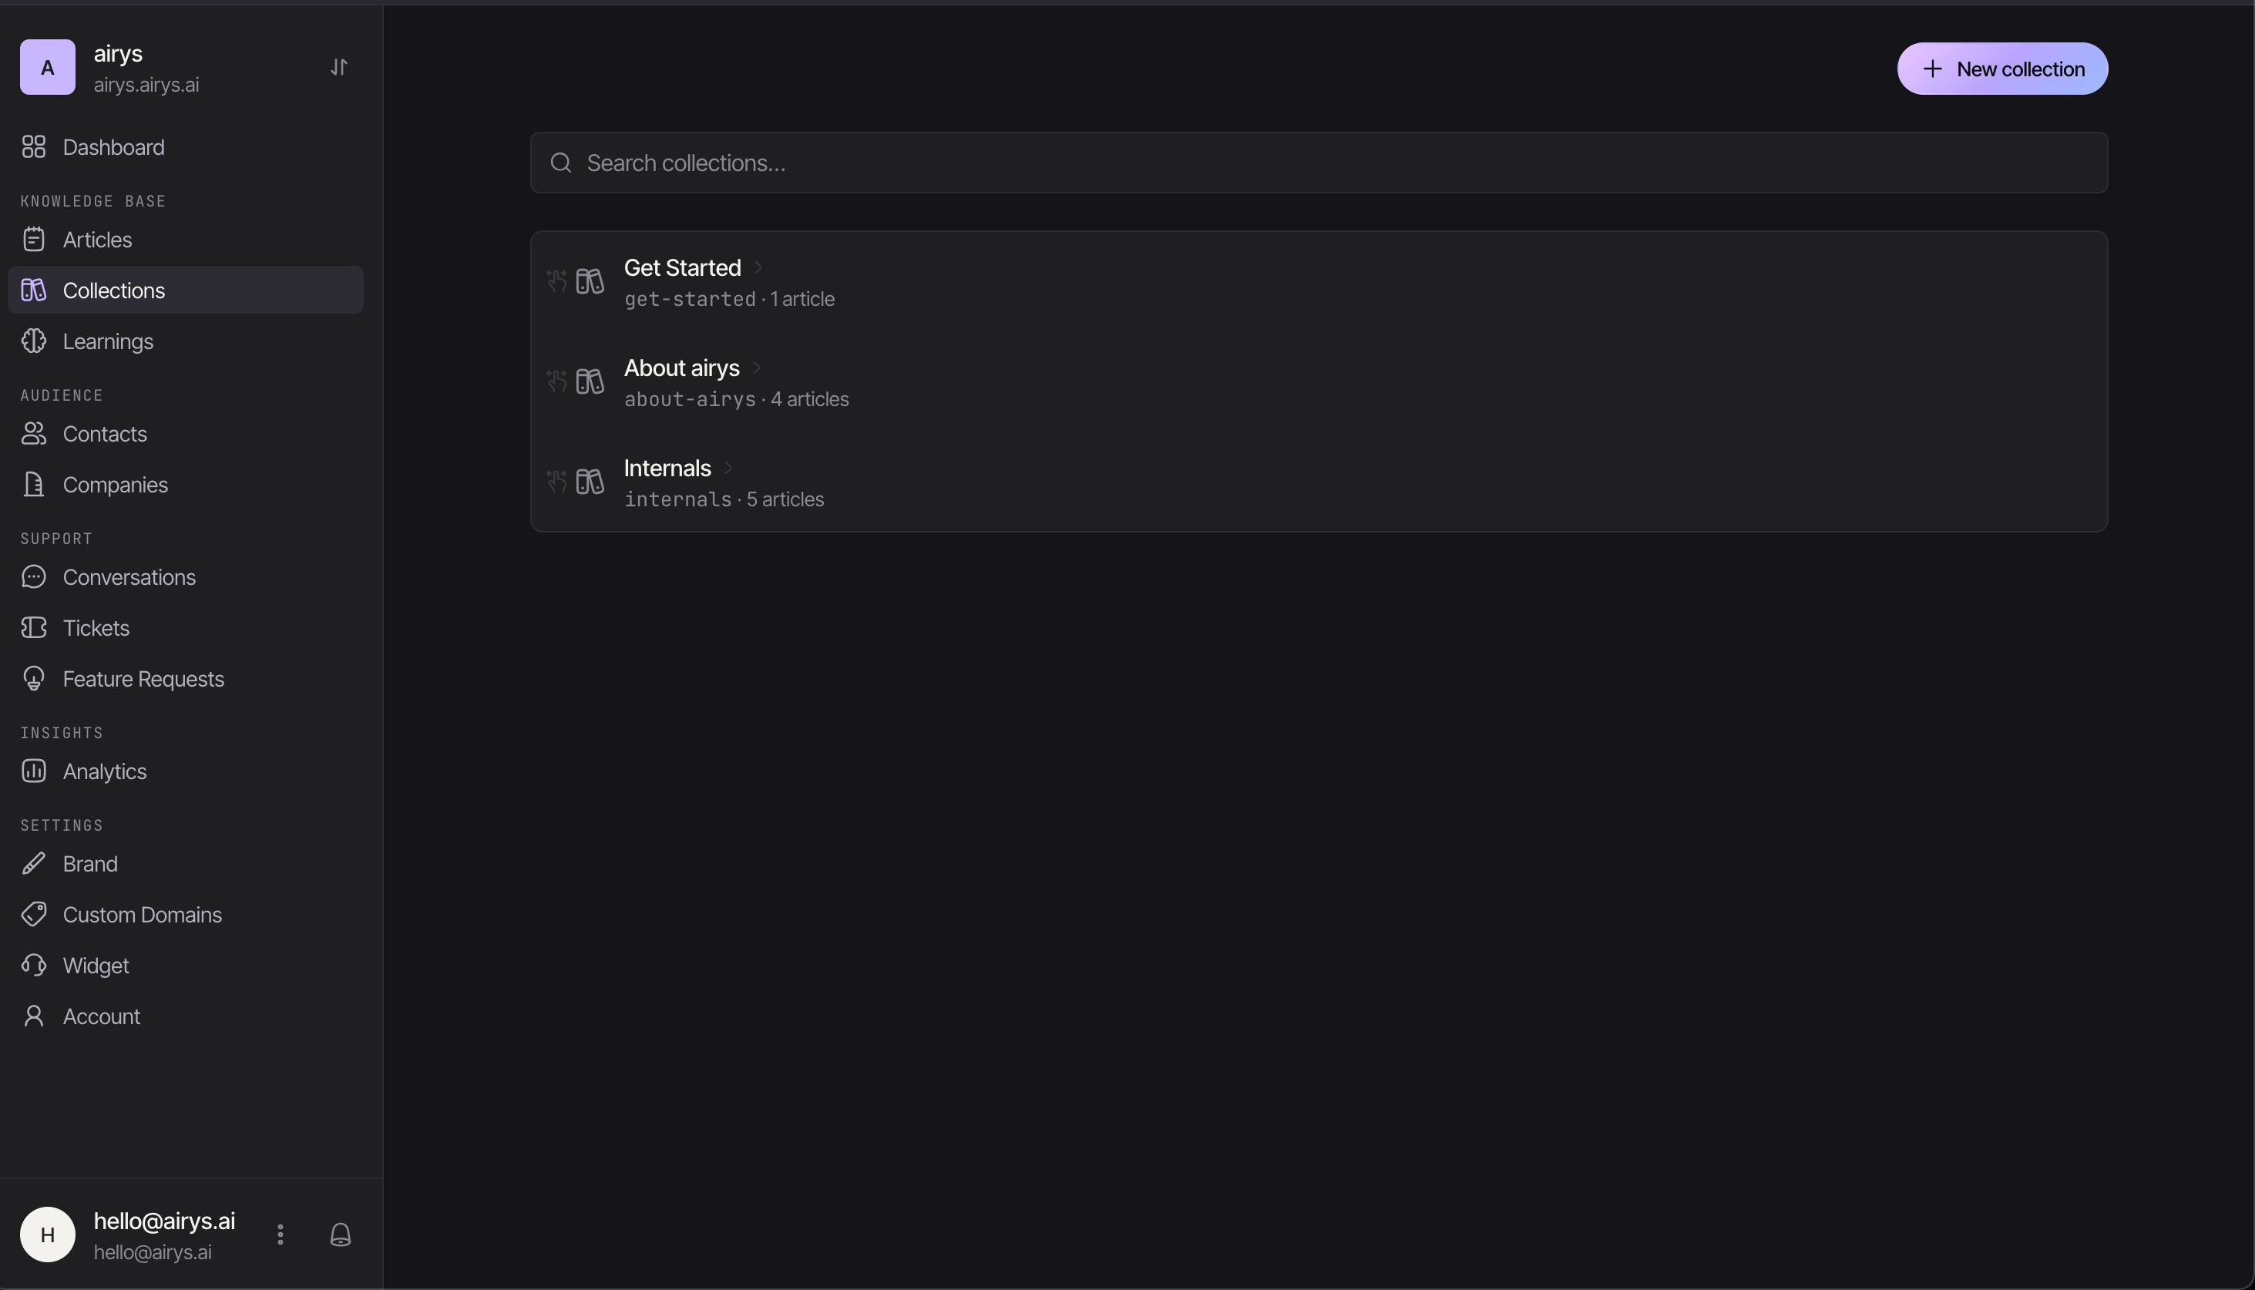
Task: Click the hello@airys.ai user avatar
Action: (48, 1235)
